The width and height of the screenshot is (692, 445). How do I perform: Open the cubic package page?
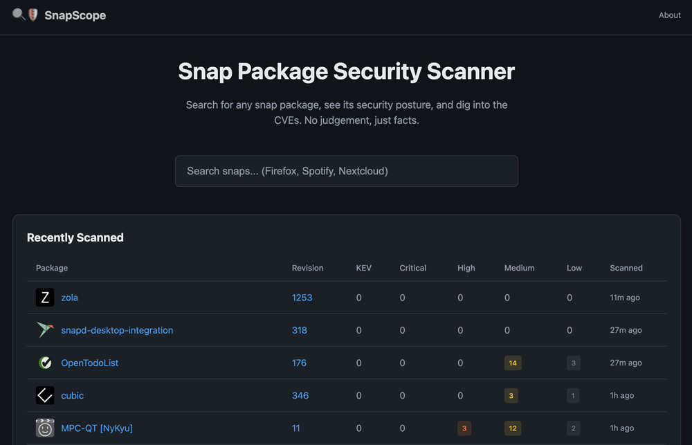(72, 396)
